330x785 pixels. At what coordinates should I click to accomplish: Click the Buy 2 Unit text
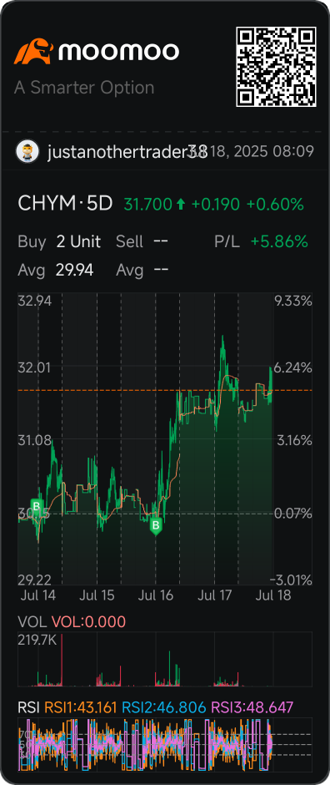(59, 242)
